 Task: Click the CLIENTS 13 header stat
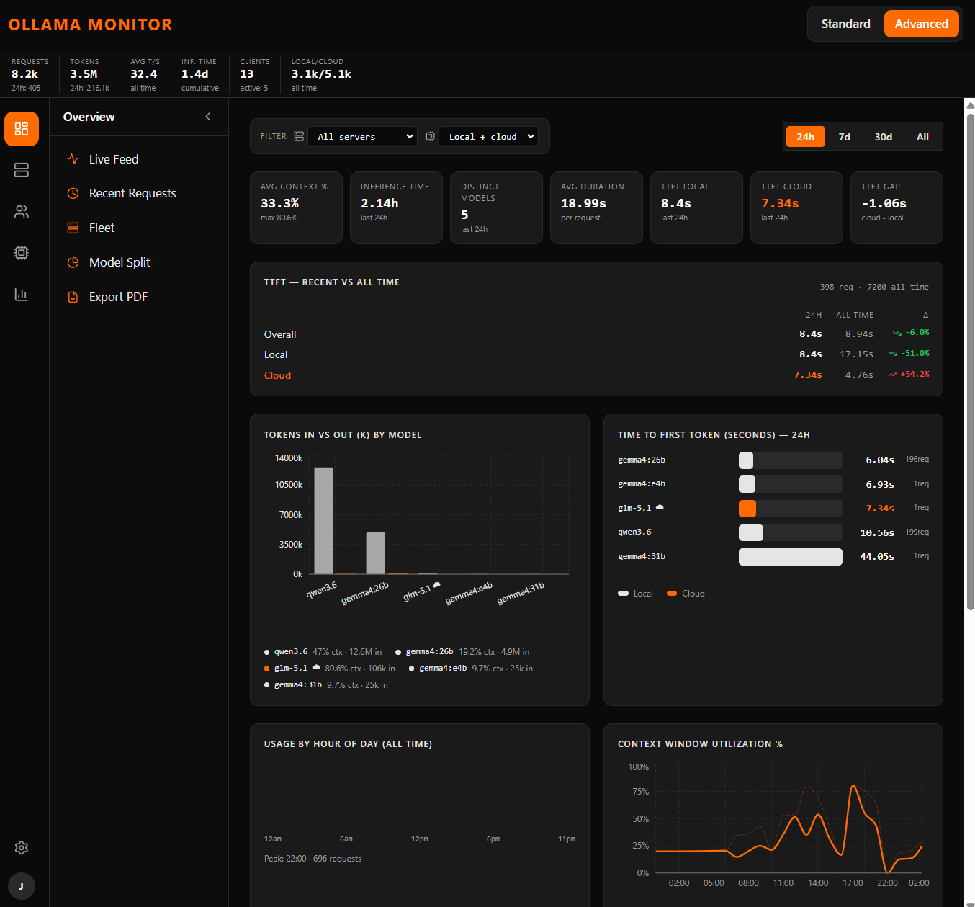[255, 75]
